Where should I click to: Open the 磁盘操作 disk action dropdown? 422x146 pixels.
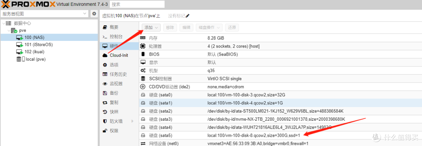click(x=209, y=27)
